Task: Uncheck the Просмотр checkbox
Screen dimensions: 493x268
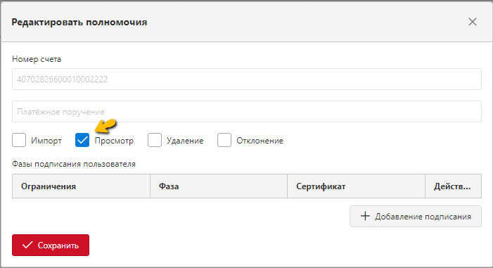Action: click(x=82, y=140)
